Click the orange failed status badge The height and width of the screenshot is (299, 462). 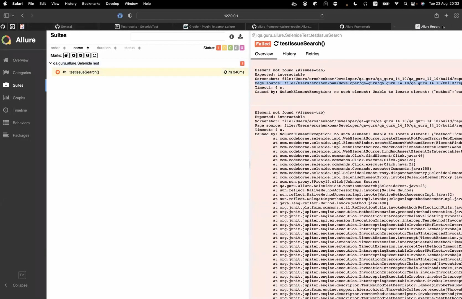point(218,48)
